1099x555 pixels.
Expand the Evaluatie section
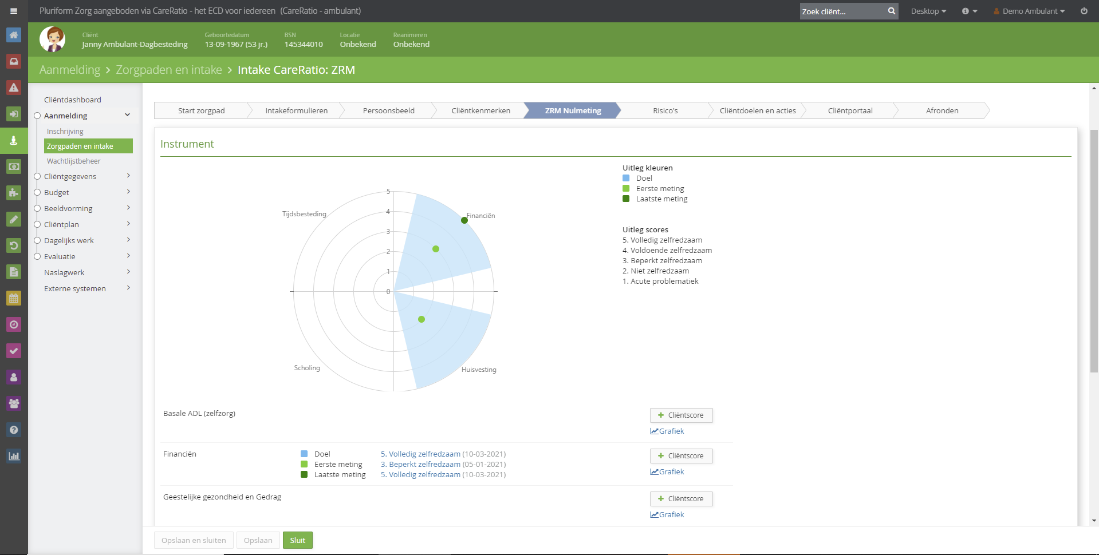pos(128,256)
